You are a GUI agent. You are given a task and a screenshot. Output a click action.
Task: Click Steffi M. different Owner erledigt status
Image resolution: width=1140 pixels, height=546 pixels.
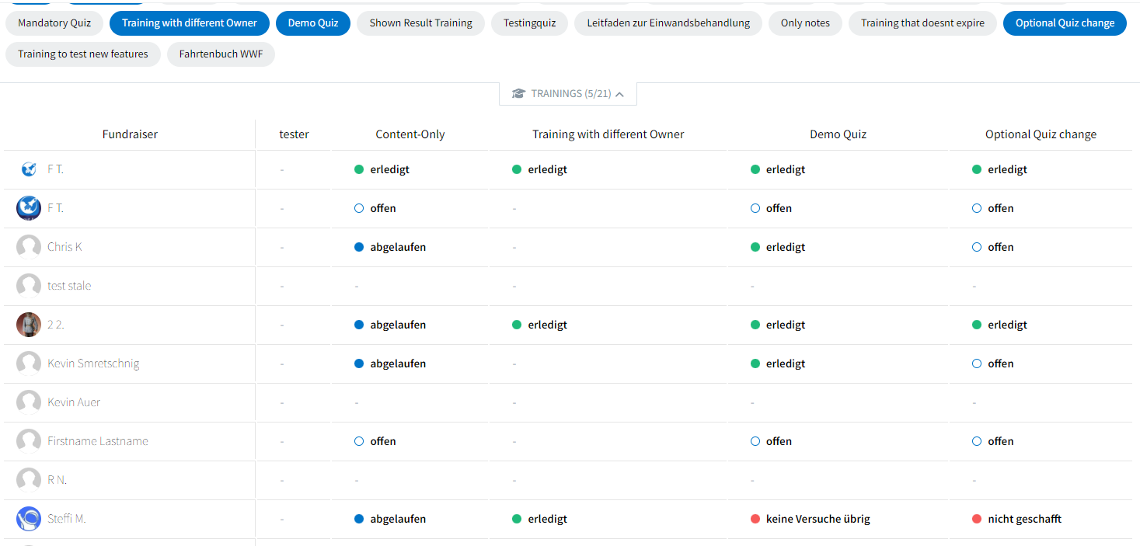(x=540, y=519)
